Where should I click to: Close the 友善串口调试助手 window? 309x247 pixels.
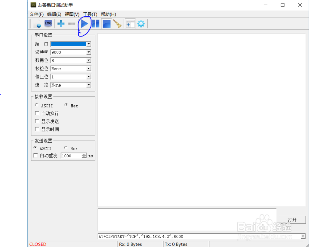pyautogui.click(x=300, y=5)
